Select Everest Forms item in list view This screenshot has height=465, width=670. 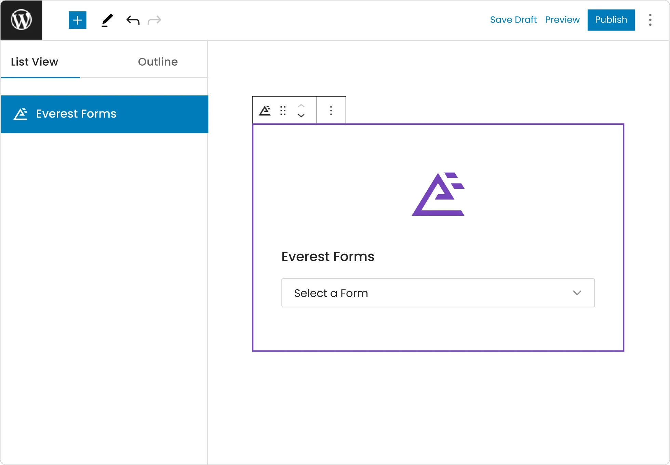point(105,114)
